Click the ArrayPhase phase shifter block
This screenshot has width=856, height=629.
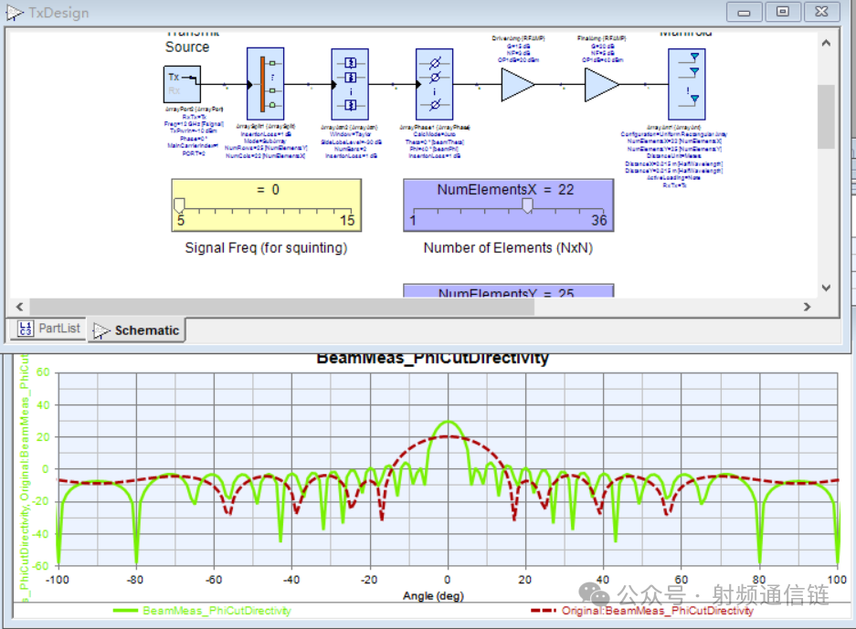[x=434, y=84]
